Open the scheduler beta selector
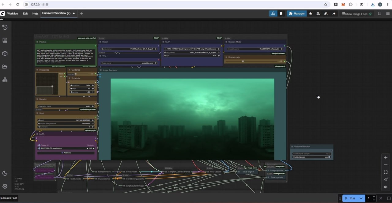 (82, 85)
